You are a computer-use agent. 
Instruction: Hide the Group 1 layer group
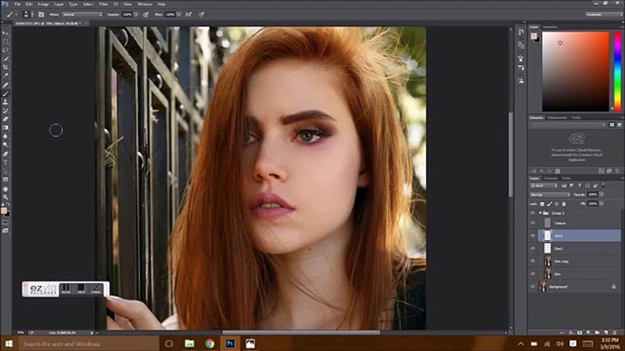click(533, 213)
